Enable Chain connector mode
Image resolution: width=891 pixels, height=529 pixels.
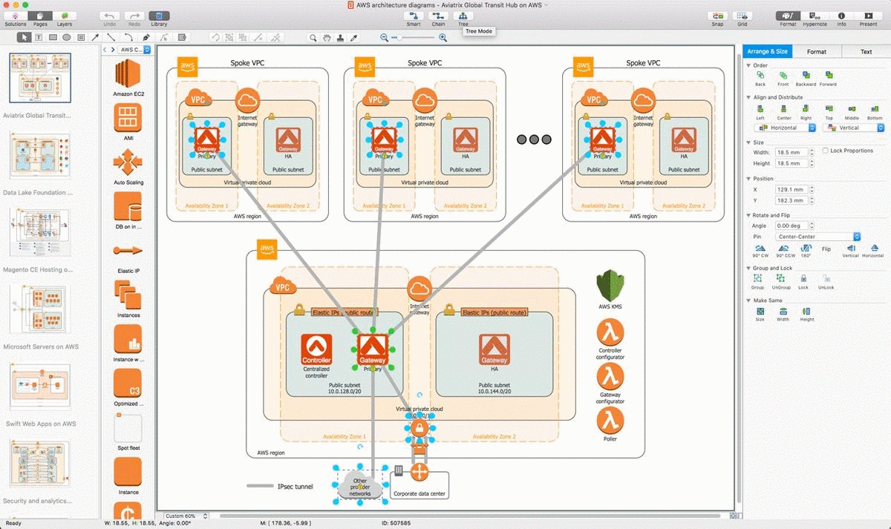[439, 16]
